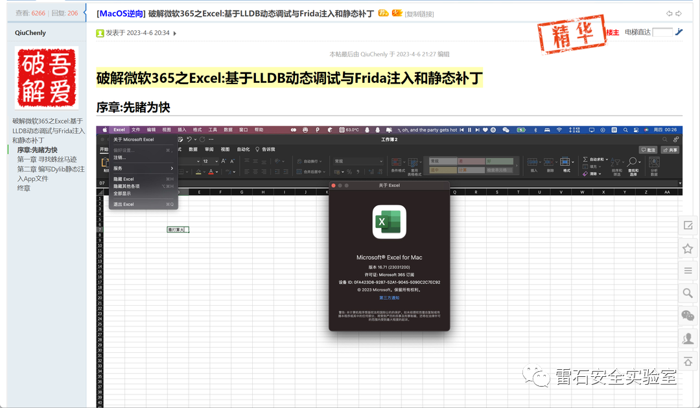Image resolution: width=700 pixels, height=408 pixels.
Task: Click the reply pencil icon in right sidebar
Action: click(x=688, y=225)
